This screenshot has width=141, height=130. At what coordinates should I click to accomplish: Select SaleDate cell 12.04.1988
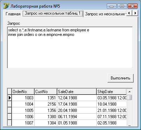pos(77,98)
